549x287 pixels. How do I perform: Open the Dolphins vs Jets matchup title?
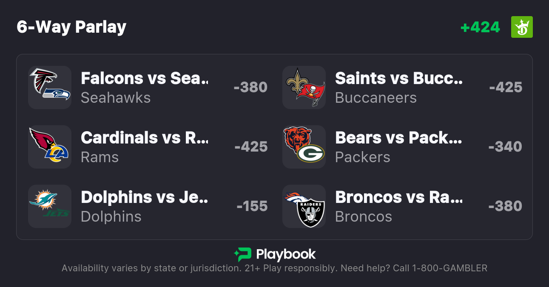point(145,197)
